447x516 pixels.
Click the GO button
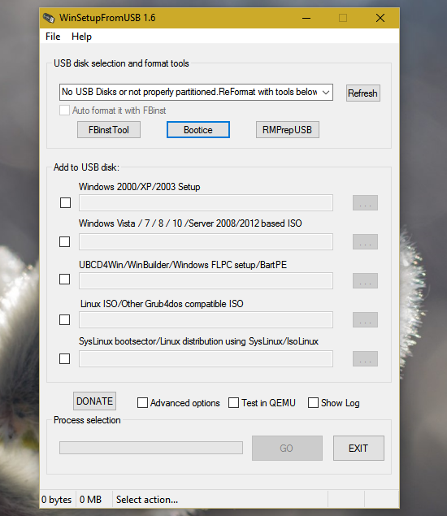pyautogui.click(x=287, y=449)
